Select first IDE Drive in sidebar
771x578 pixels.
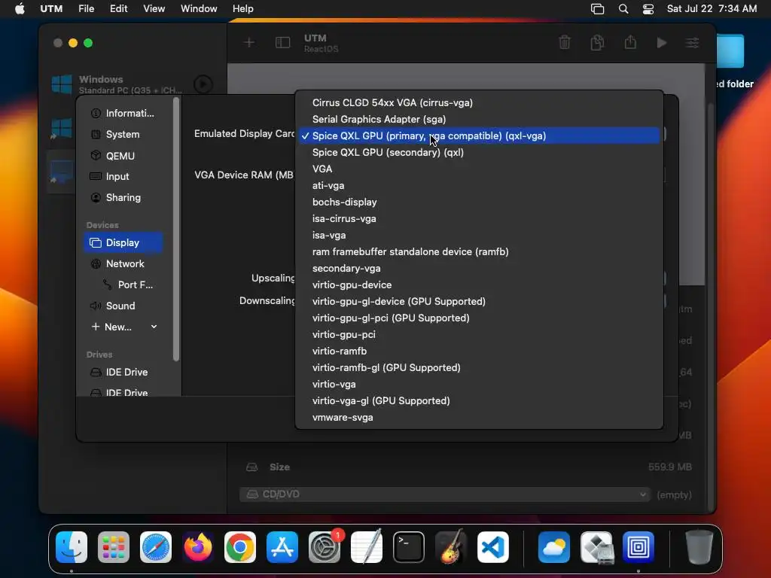click(x=123, y=373)
